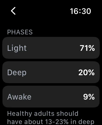
Task: Open the Awake phase row
Action: [x=51, y=97]
